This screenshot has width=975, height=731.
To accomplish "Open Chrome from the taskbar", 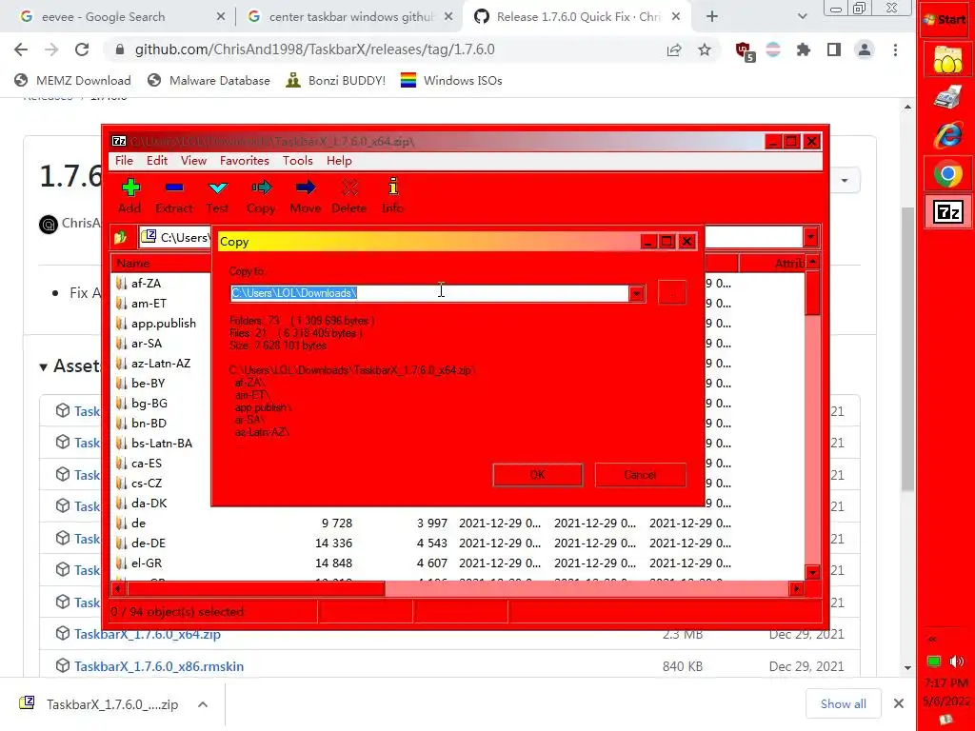I will (947, 174).
